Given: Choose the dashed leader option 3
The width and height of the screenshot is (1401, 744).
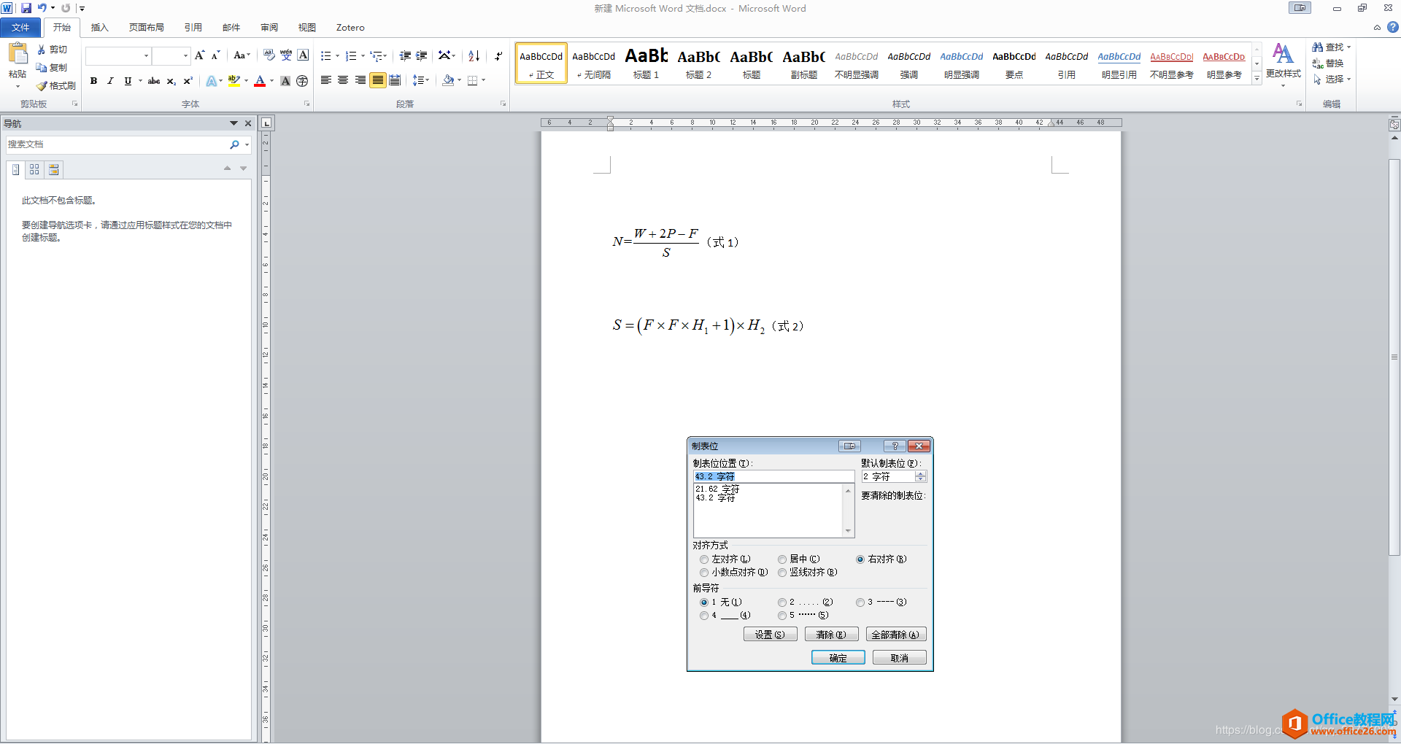Looking at the screenshot, I should [860, 602].
